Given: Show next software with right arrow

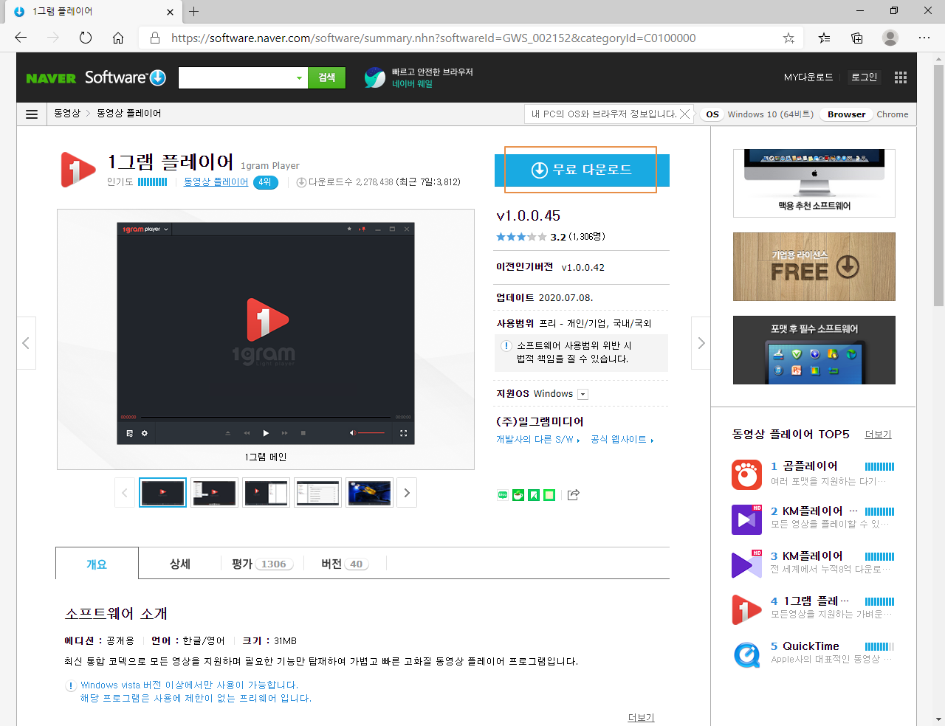Looking at the screenshot, I should [x=701, y=343].
